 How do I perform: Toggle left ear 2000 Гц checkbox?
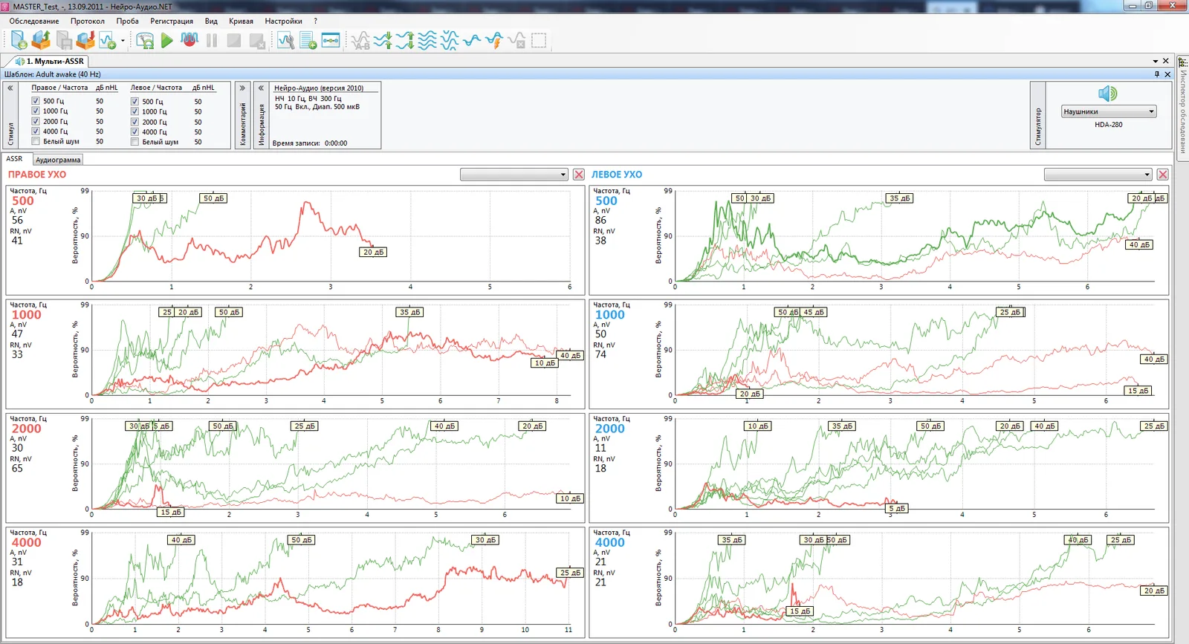point(135,122)
